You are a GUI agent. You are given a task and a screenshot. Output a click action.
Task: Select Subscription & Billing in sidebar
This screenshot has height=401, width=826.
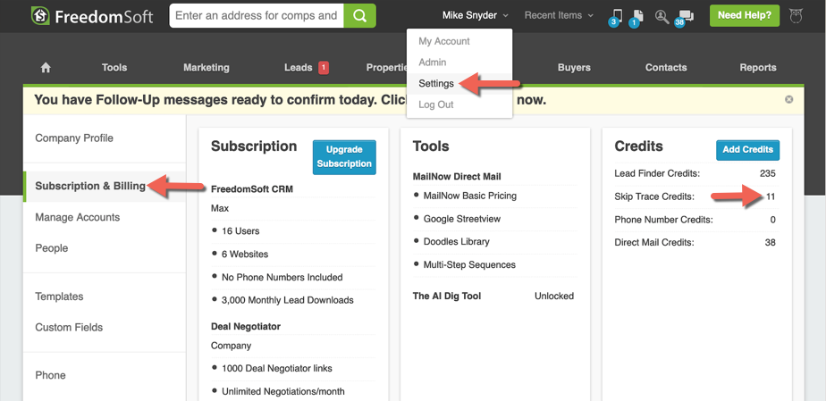pos(90,186)
